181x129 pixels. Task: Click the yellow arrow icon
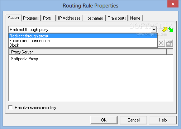click(165, 30)
